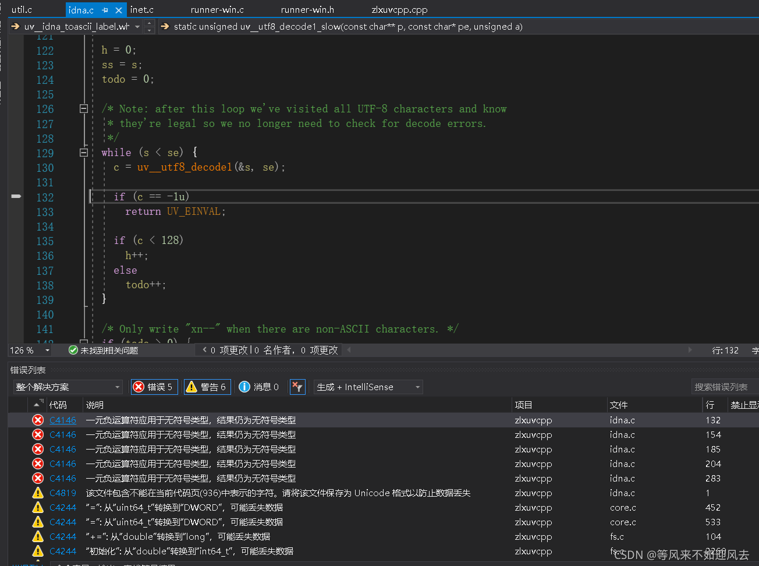Open the runner-win.h tab
This screenshot has height=566, width=759.
pyautogui.click(x=307, y=9)
